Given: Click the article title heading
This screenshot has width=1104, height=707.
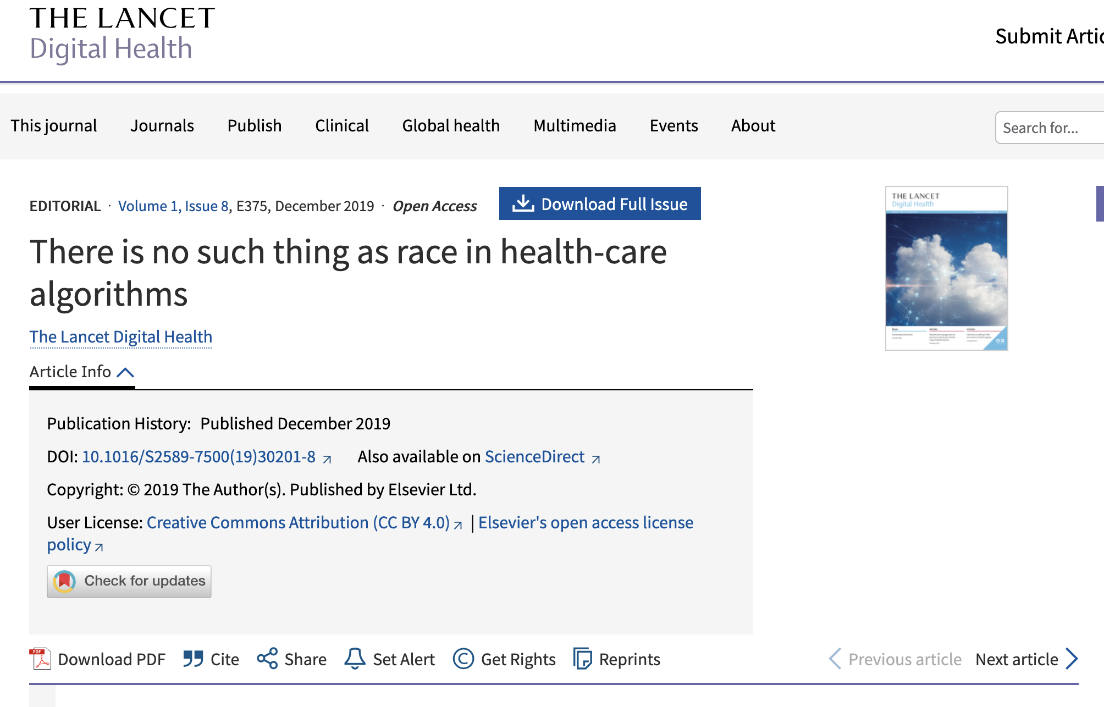Looking at the screenshot, I should (x=348, y=273).
